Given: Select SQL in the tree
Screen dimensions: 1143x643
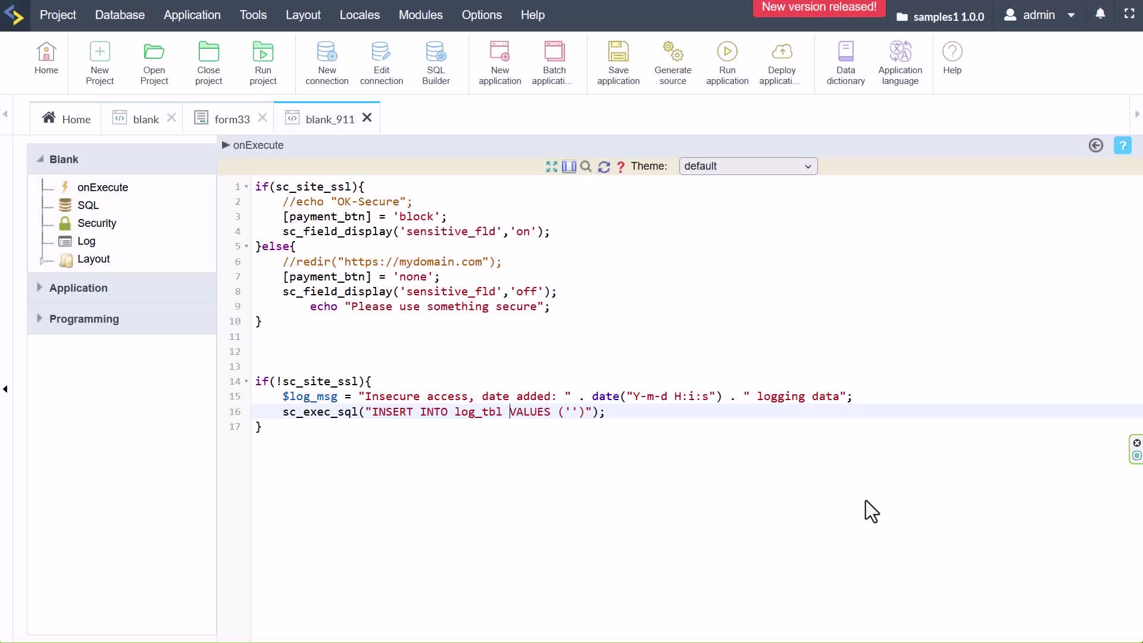Looking at the screenshot, I should click(88, 205).
